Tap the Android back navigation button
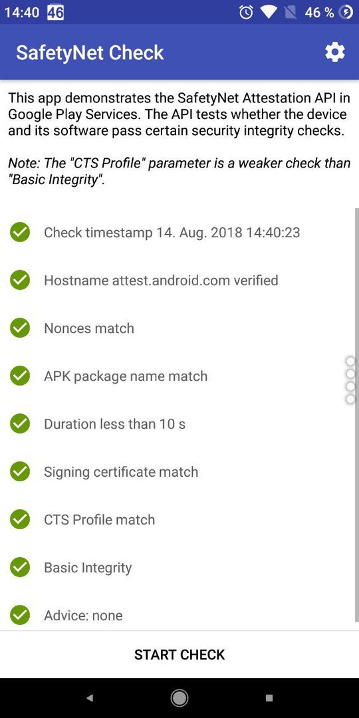The image size is (359, 718). 90,698
